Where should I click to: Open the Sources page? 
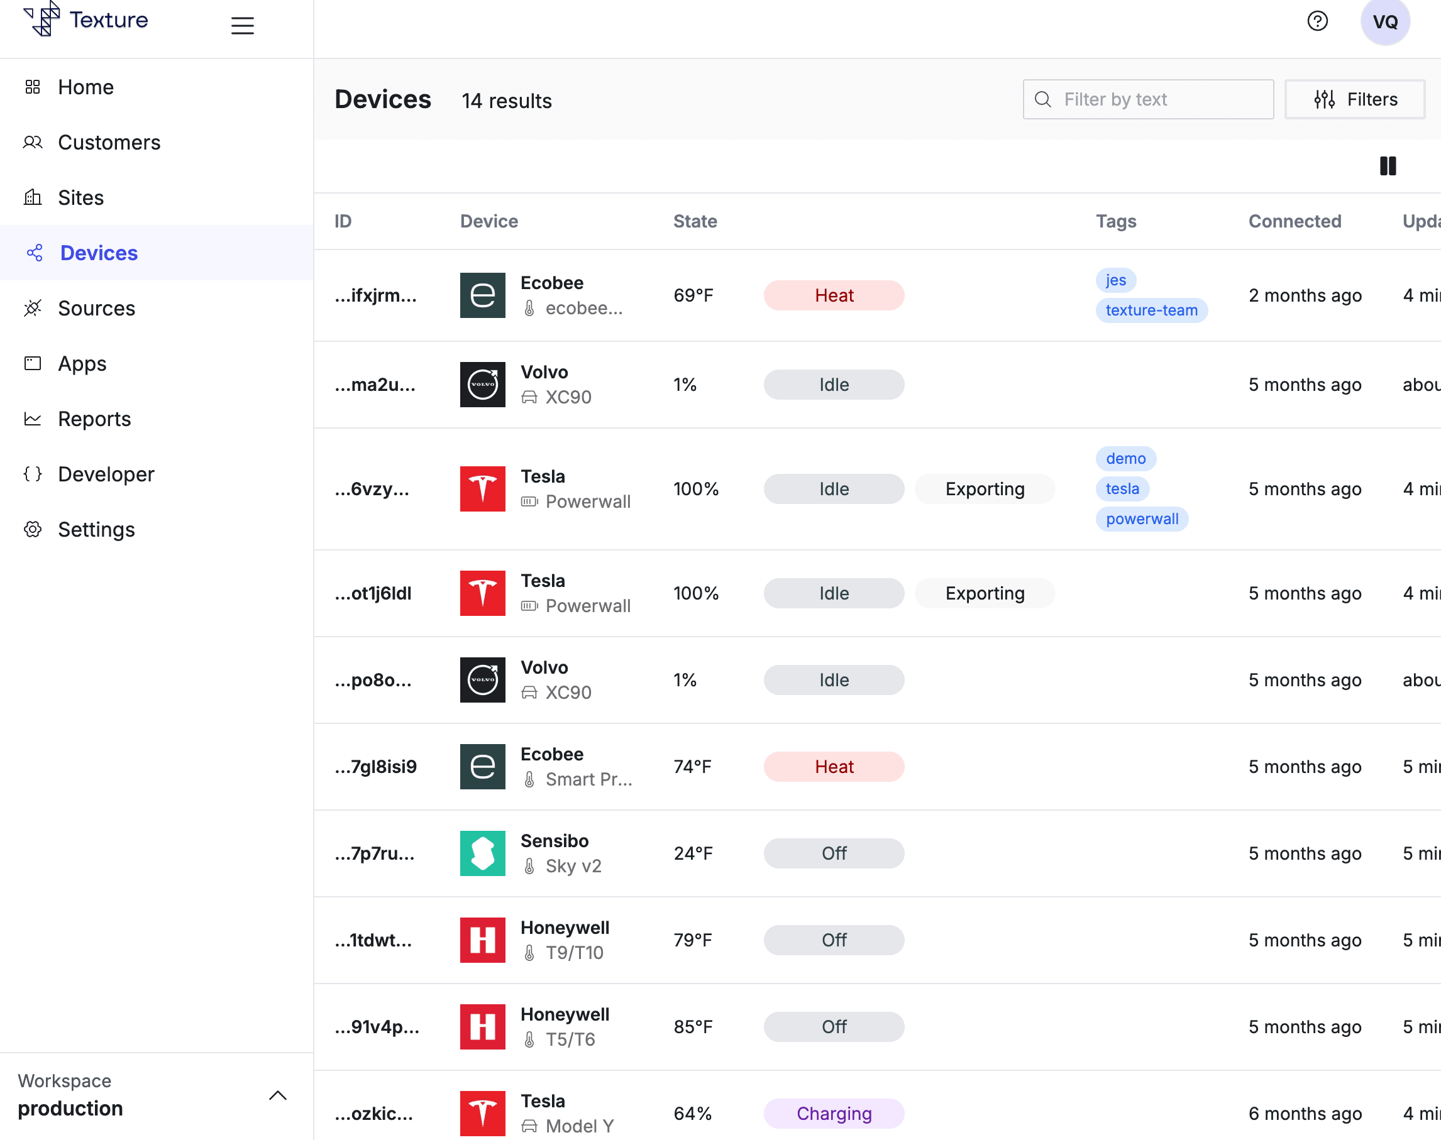pos(96,309)
